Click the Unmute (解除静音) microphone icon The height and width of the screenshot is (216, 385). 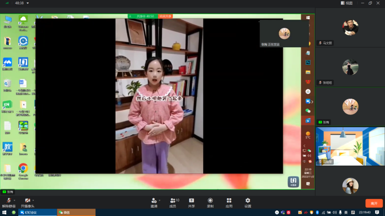click(x=8, y=200)
